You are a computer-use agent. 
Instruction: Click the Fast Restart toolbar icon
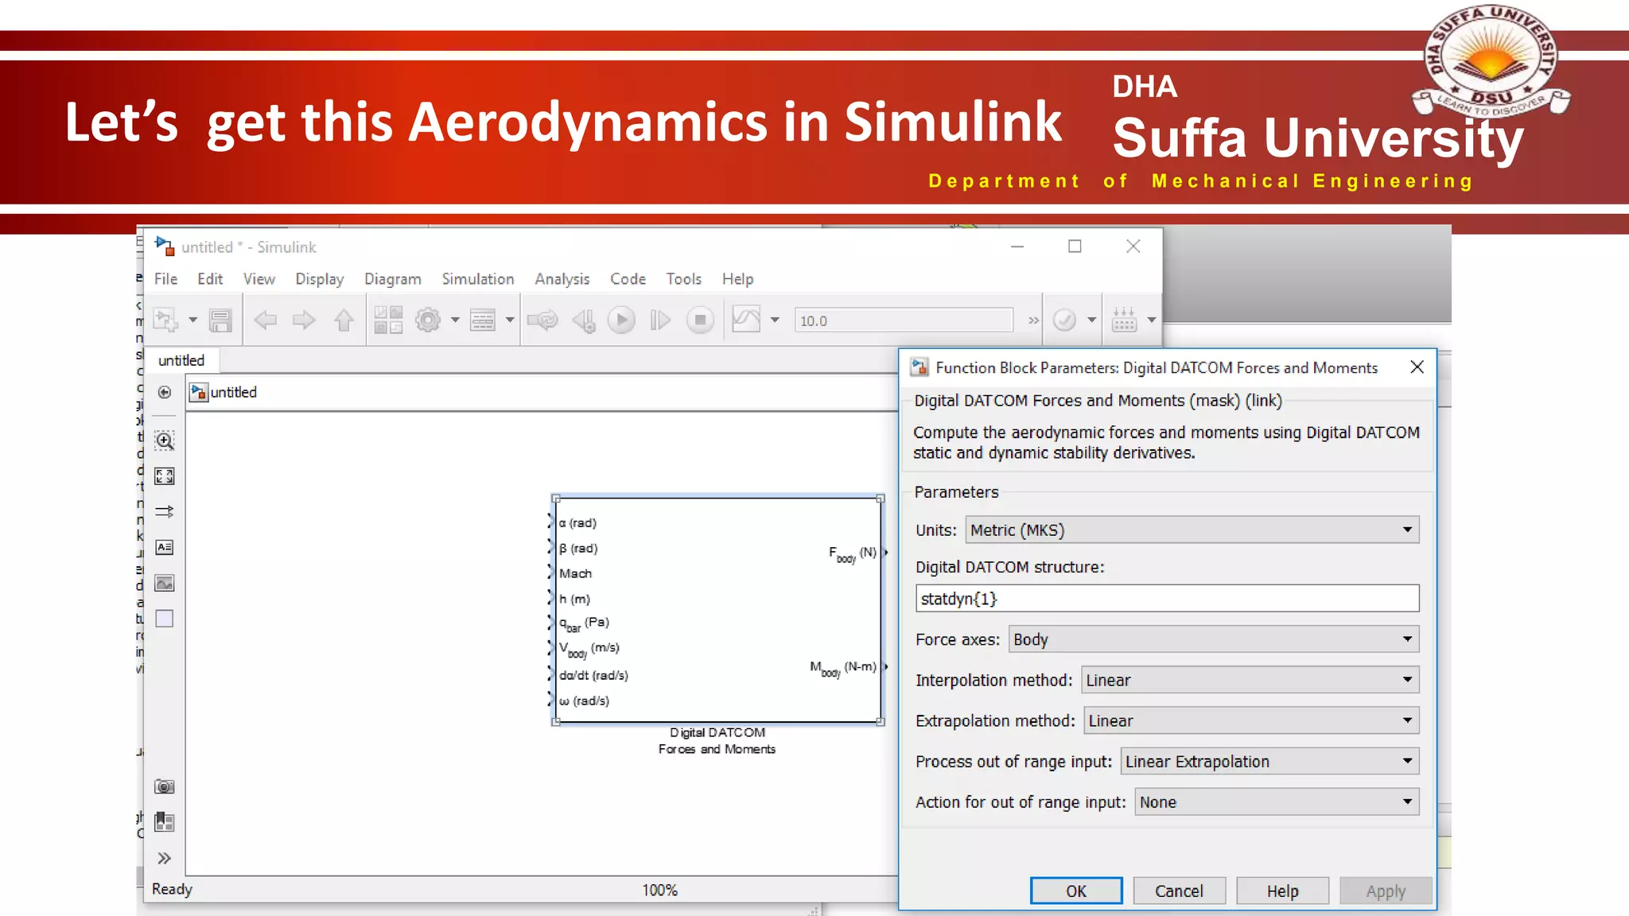pos(543,320)
